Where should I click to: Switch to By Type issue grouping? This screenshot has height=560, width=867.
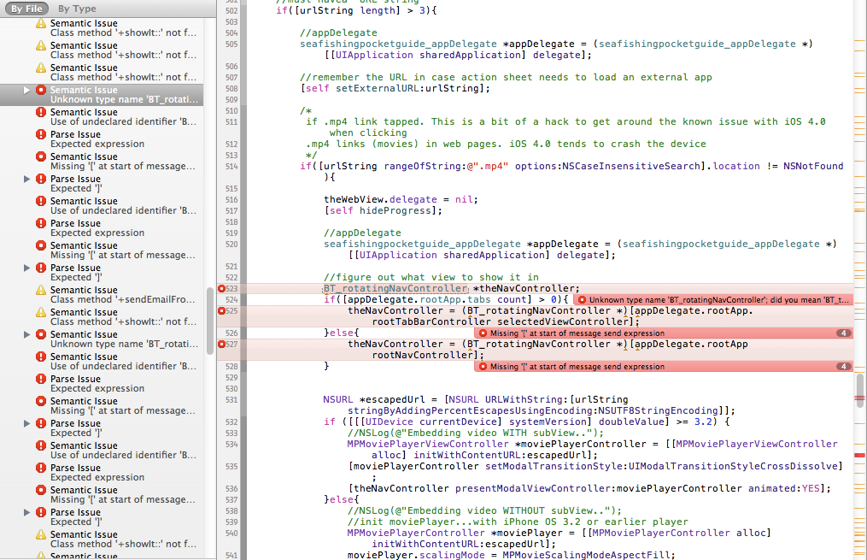[x=77, y=9]
